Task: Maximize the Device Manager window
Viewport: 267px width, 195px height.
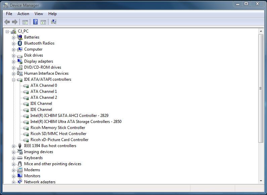Action: 246,4
